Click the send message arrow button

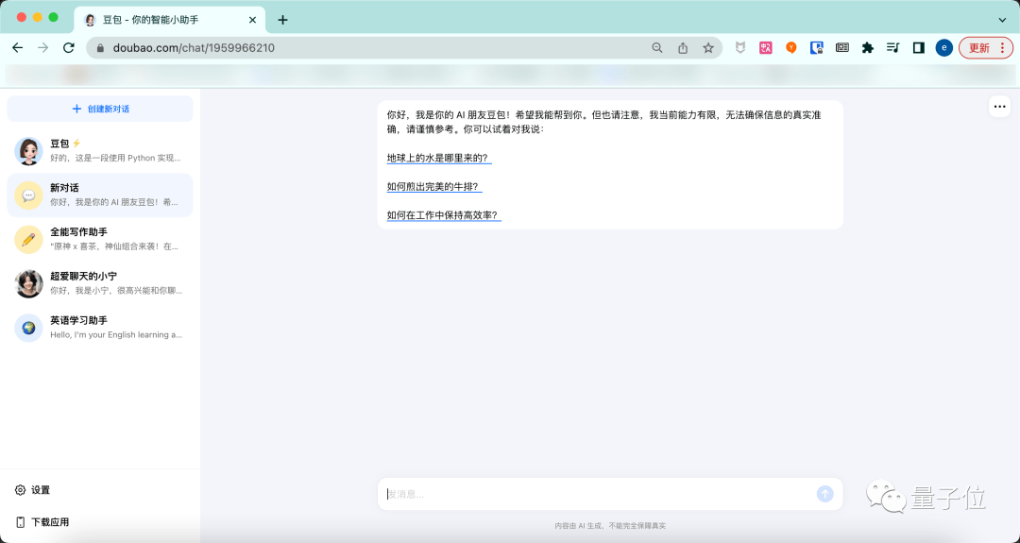pos(824,494)
